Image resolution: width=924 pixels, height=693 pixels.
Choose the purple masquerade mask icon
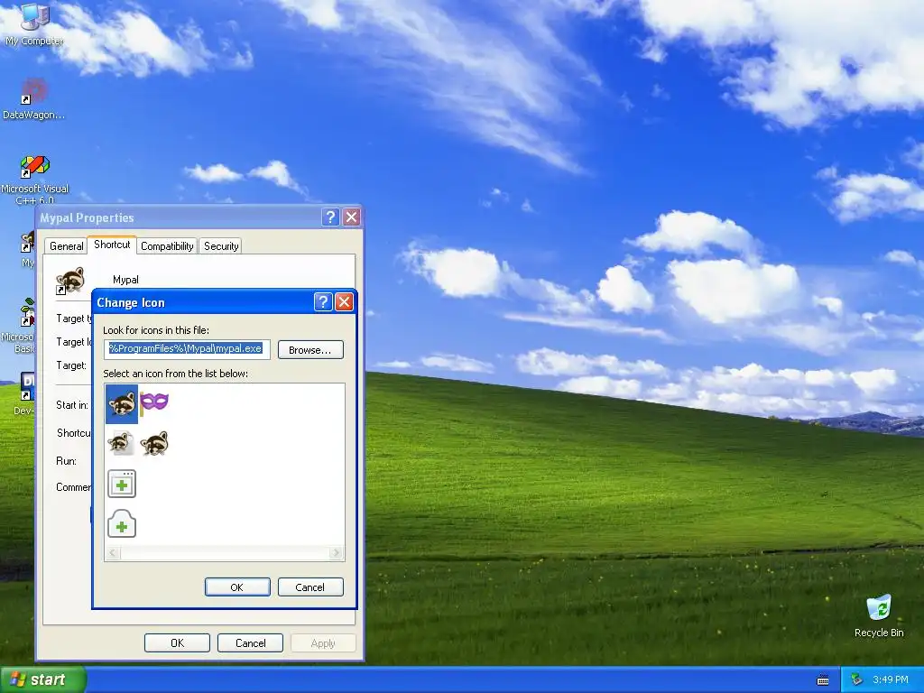click(154, 402)
